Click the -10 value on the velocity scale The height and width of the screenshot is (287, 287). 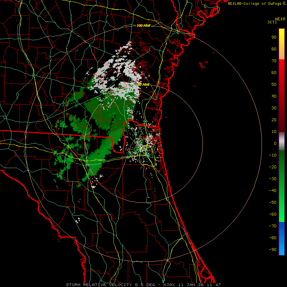pyautogui.click(x=273, y=155)
